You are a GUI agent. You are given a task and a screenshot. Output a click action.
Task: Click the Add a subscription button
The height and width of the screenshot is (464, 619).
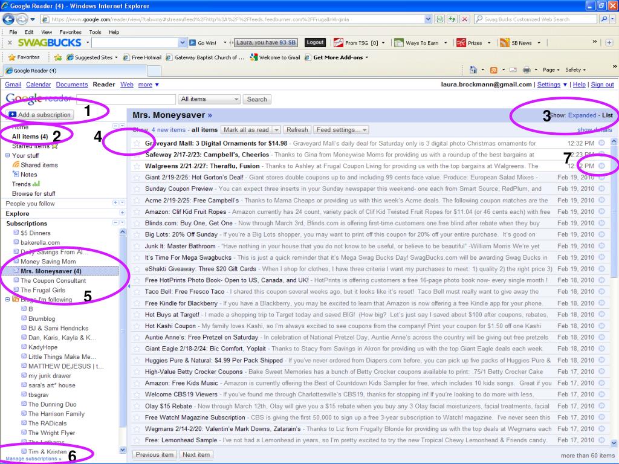[40, 115]
